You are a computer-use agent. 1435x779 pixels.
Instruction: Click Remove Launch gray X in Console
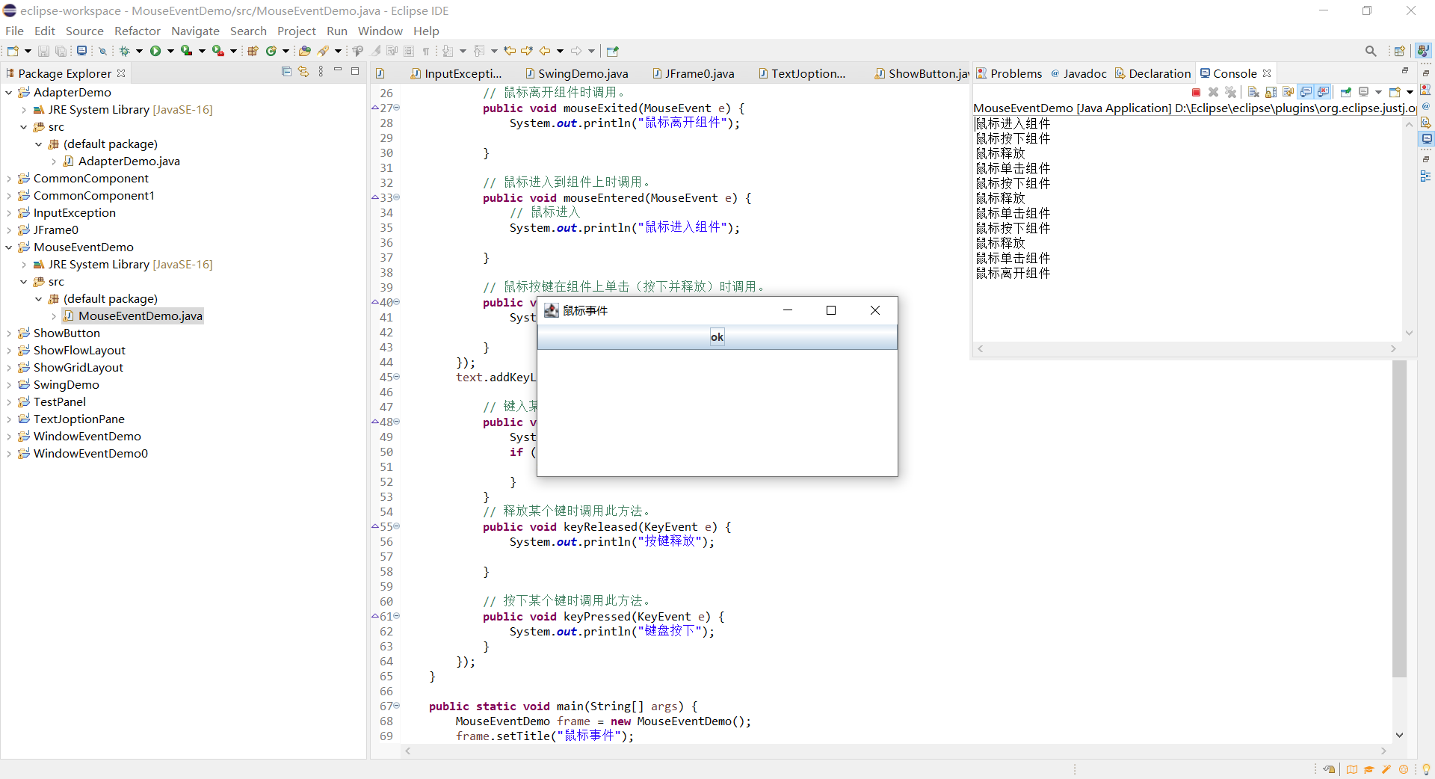[1213, 92]
